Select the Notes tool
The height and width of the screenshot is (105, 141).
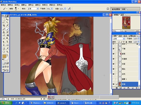(4, 48)
